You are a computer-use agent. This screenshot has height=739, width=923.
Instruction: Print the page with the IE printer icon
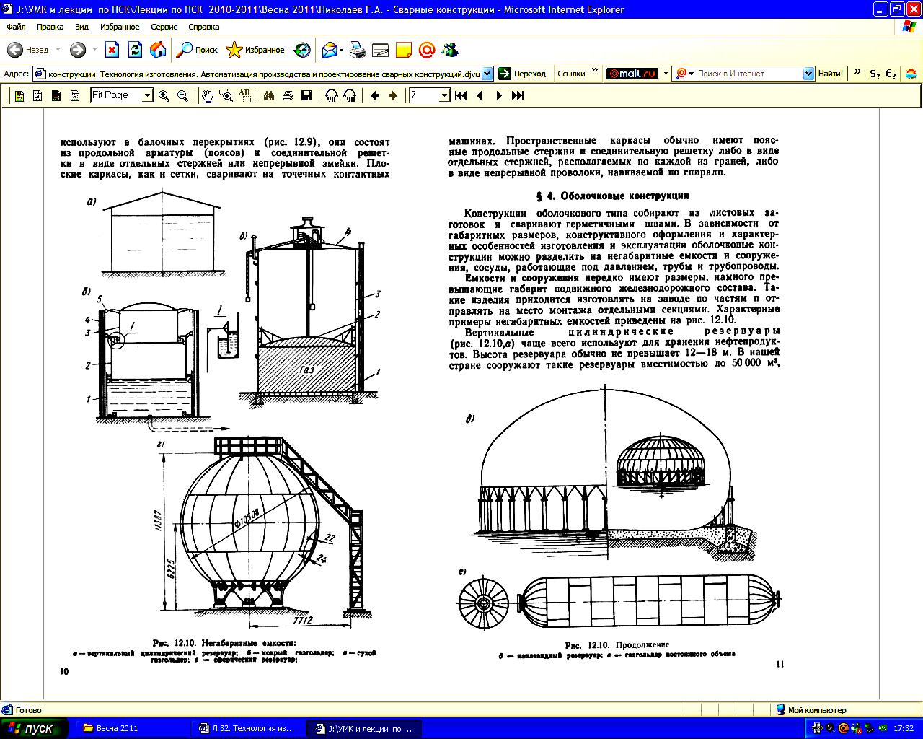(358, 50)
